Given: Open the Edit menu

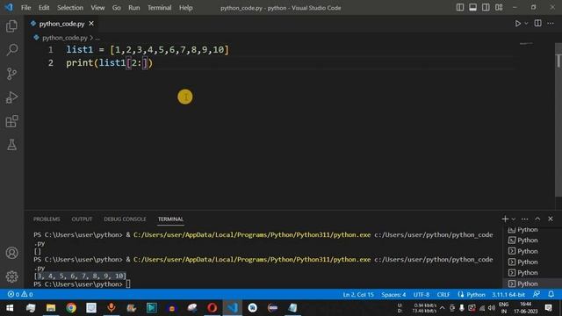Looking at the screenshot, I should (44, 8).
